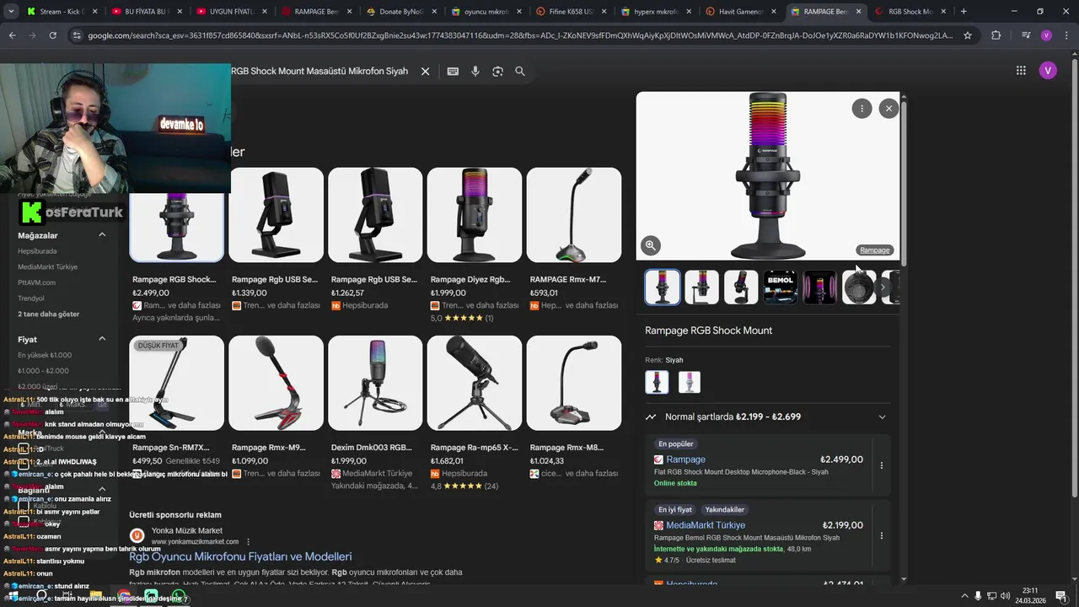Open Chrome extensions puzzle icon
1079x607 pixels.
tap(996, 35)
